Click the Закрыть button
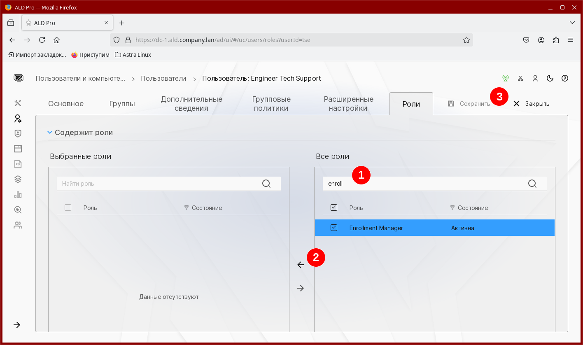 tap(531, 104)
